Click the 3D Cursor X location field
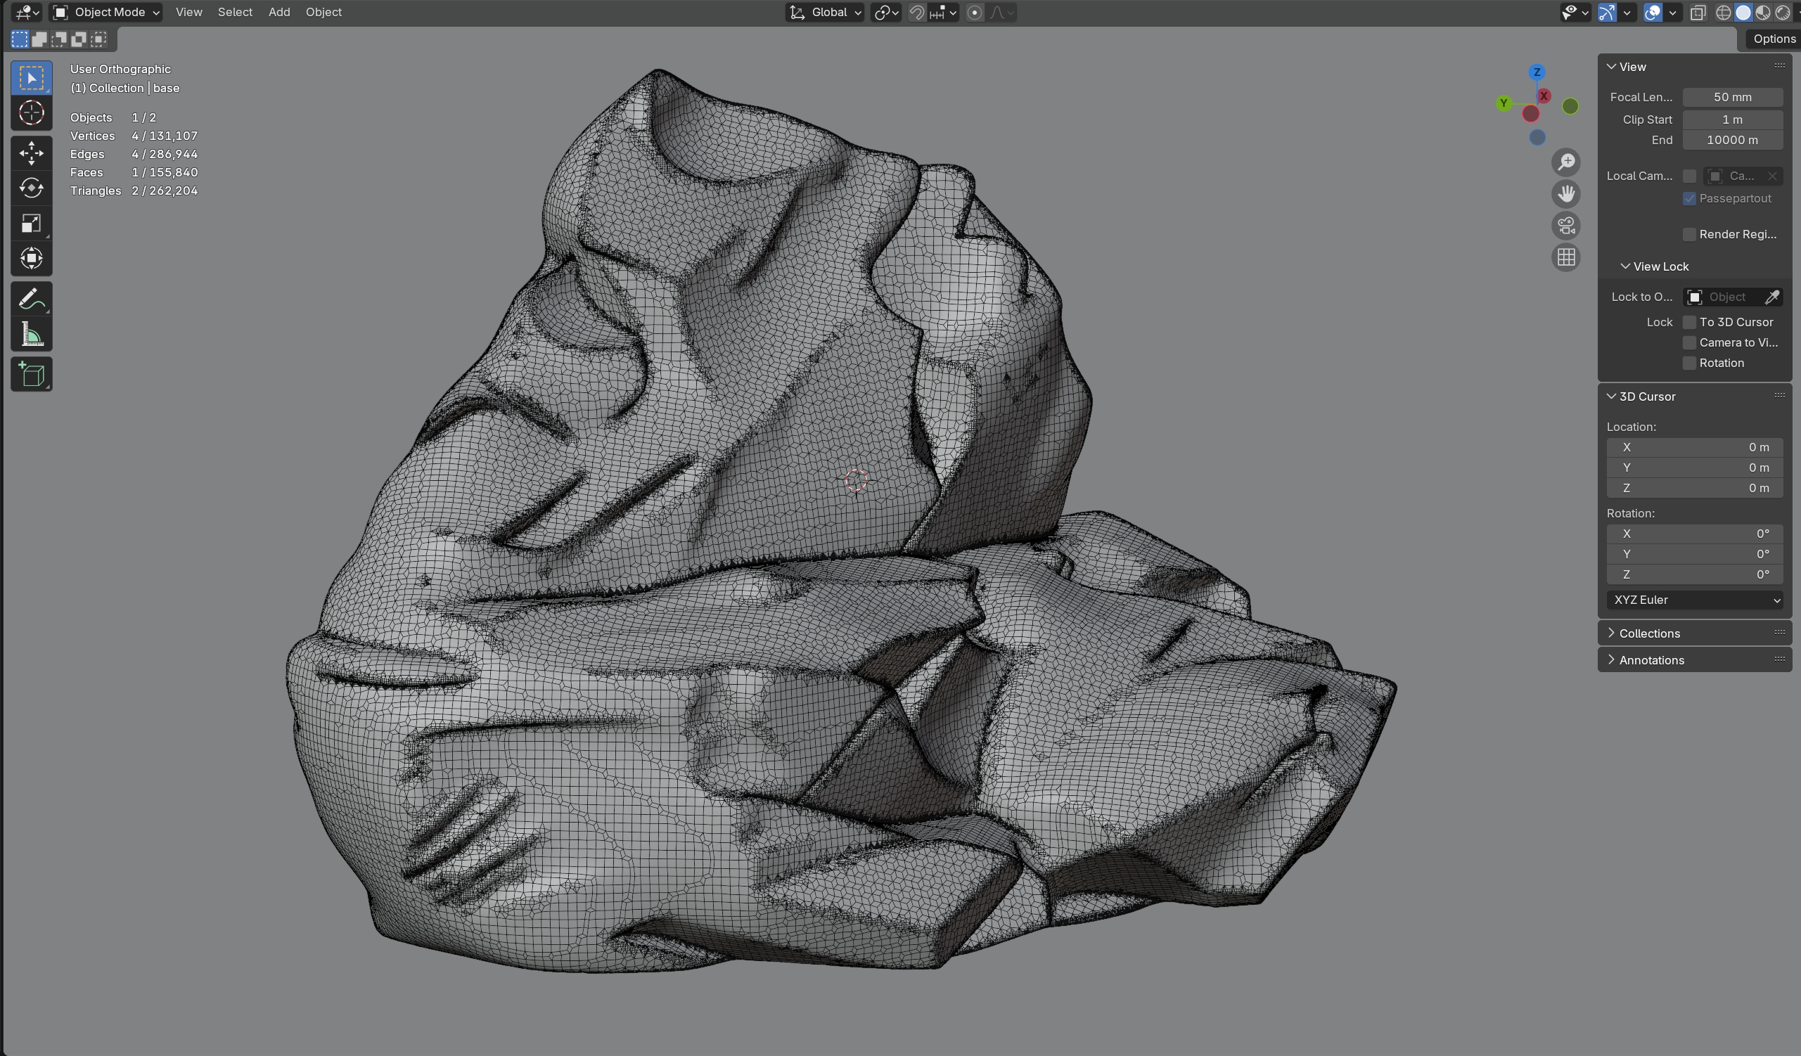This screenshot has width=1801, height=1056. [1696, 447]
